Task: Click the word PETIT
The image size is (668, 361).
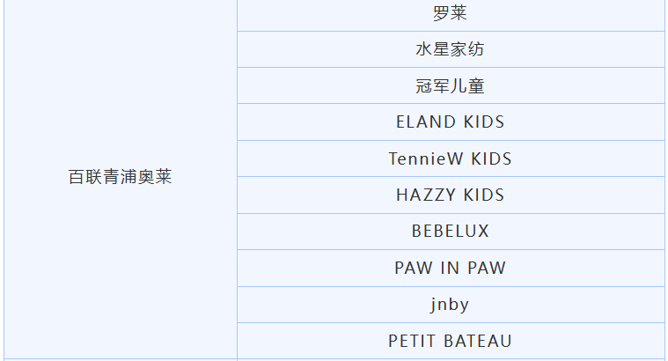Action: (x=413, y=341)
